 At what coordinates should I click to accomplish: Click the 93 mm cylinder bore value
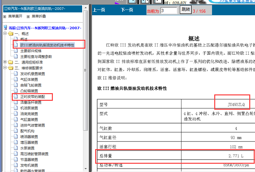coord(236,138)
